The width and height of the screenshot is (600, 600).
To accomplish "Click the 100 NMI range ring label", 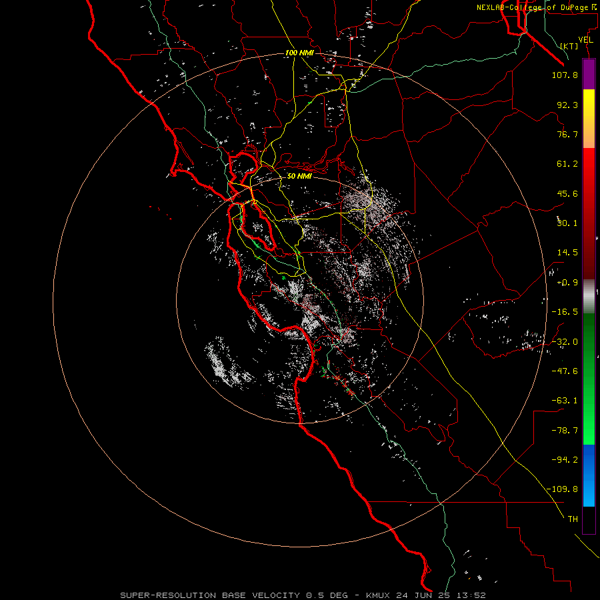I will tap(299, 53).
